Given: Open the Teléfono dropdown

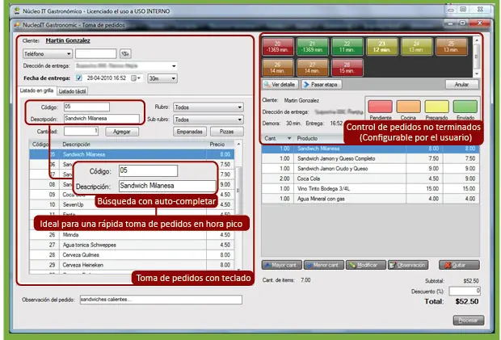Looking at the screenshot, I should pos(48,54).
